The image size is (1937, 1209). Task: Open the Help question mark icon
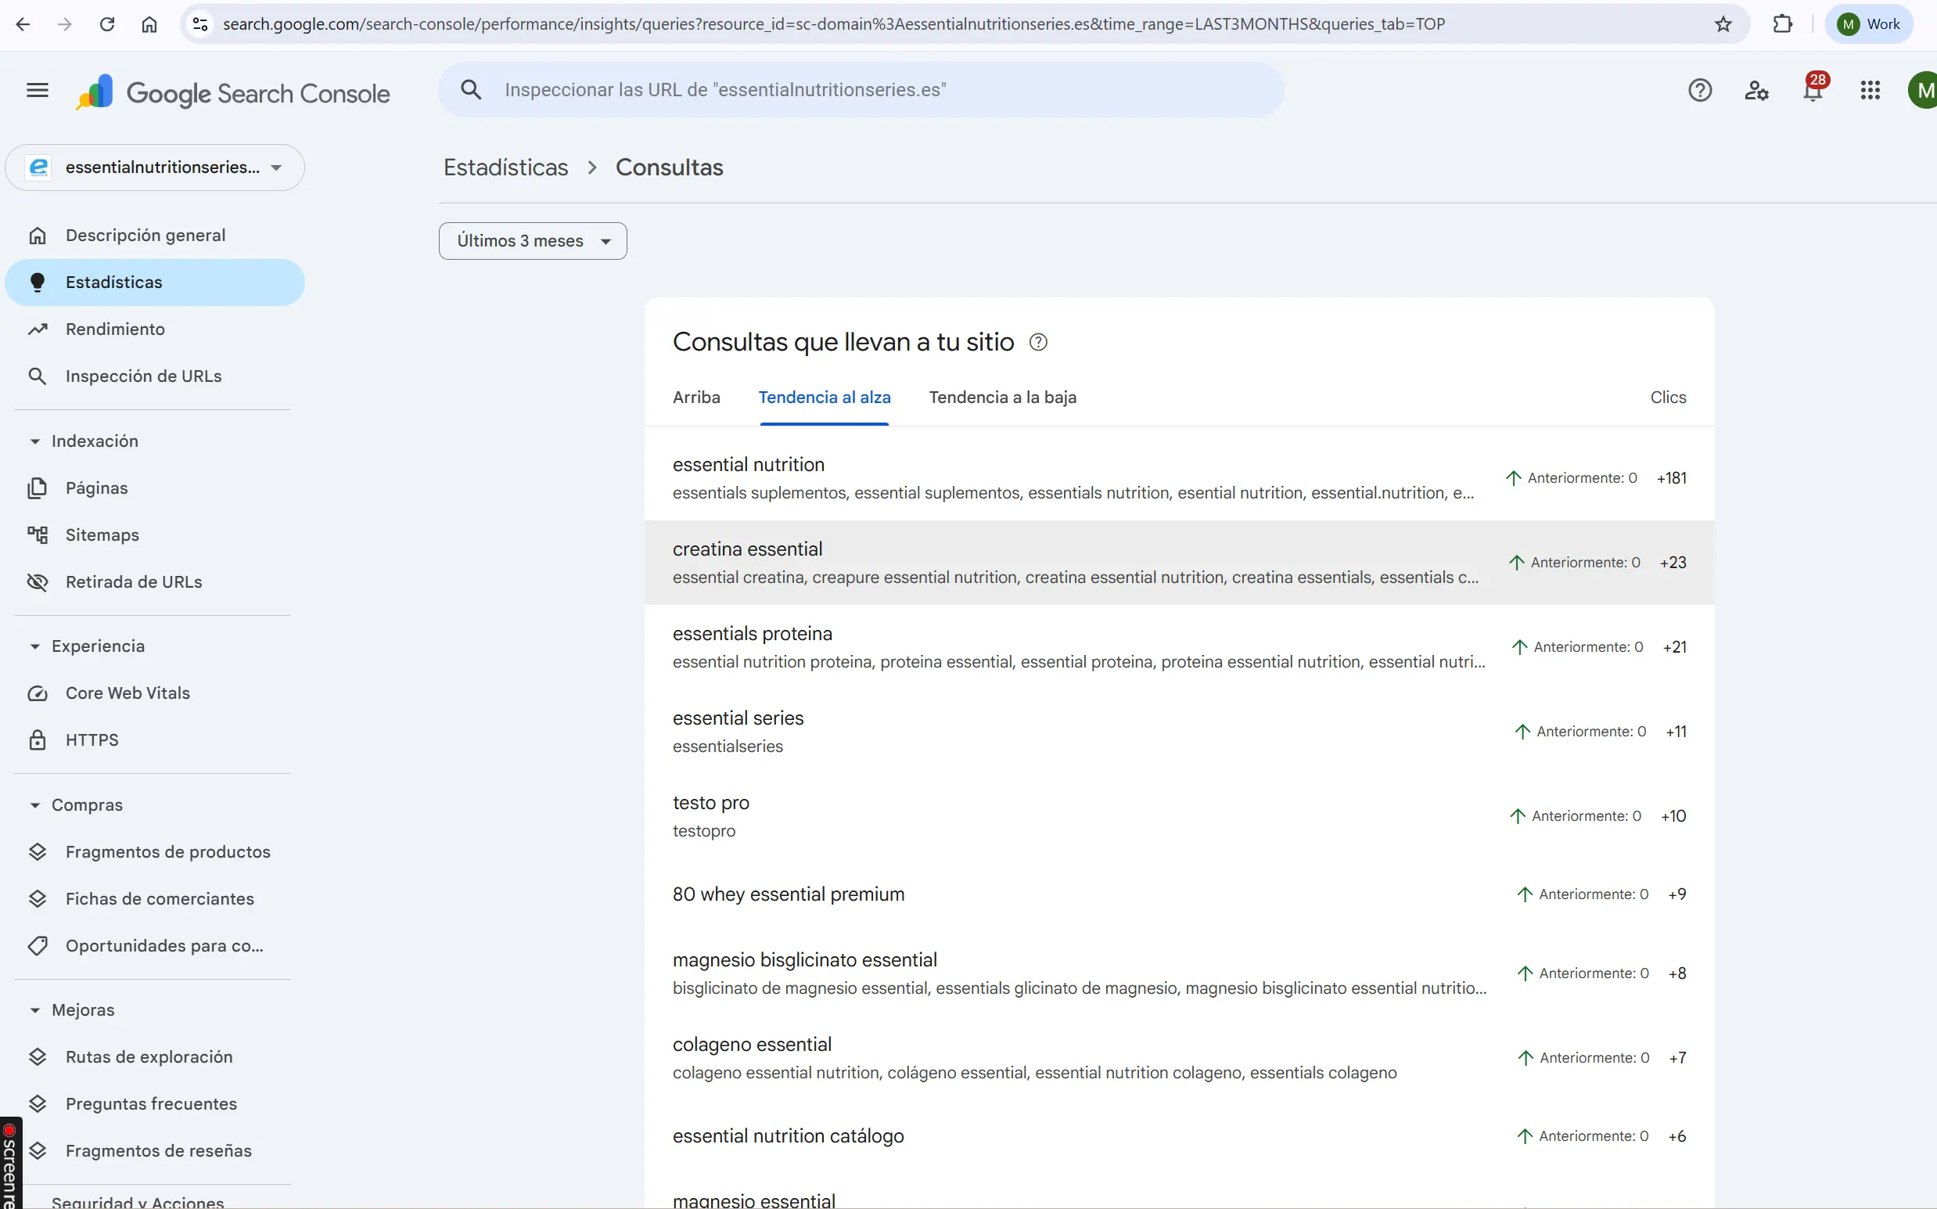click(1700, 90)
